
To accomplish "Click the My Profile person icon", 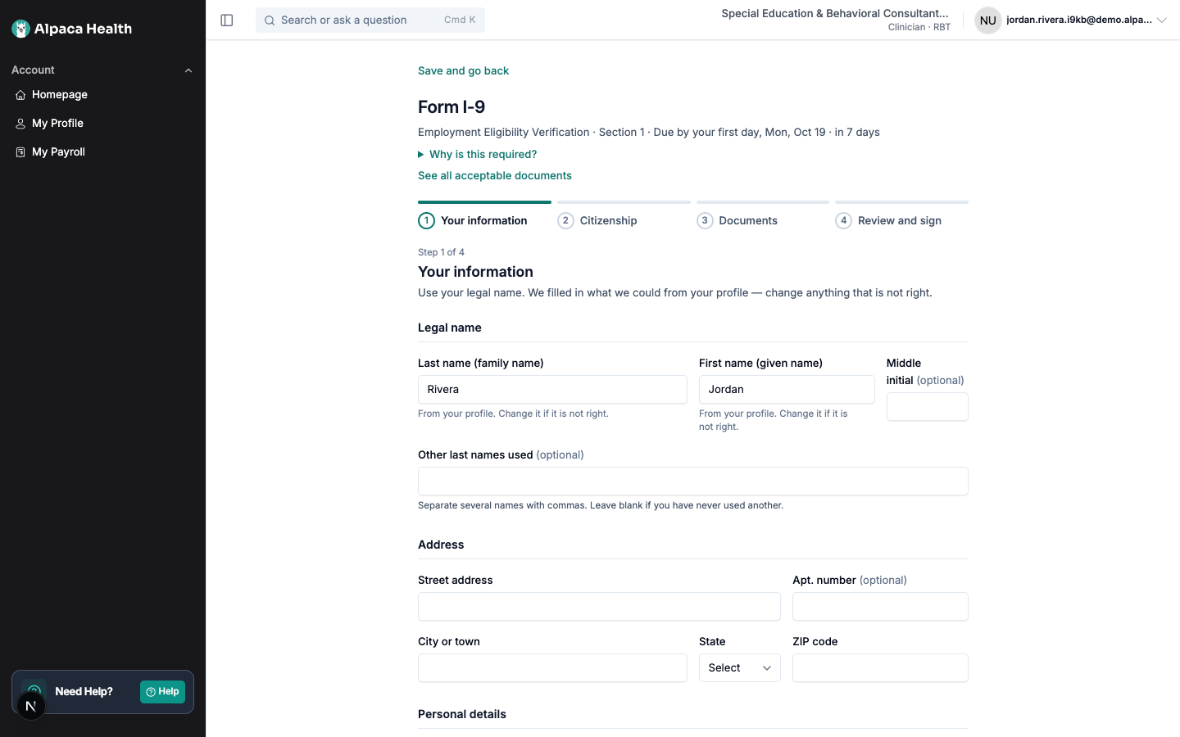I will point(20,124).
